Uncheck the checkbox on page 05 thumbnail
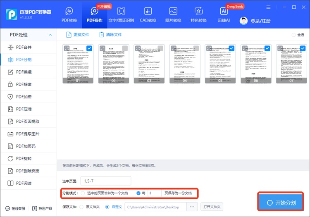Screen dimensions: 310x217 (231, 48)
